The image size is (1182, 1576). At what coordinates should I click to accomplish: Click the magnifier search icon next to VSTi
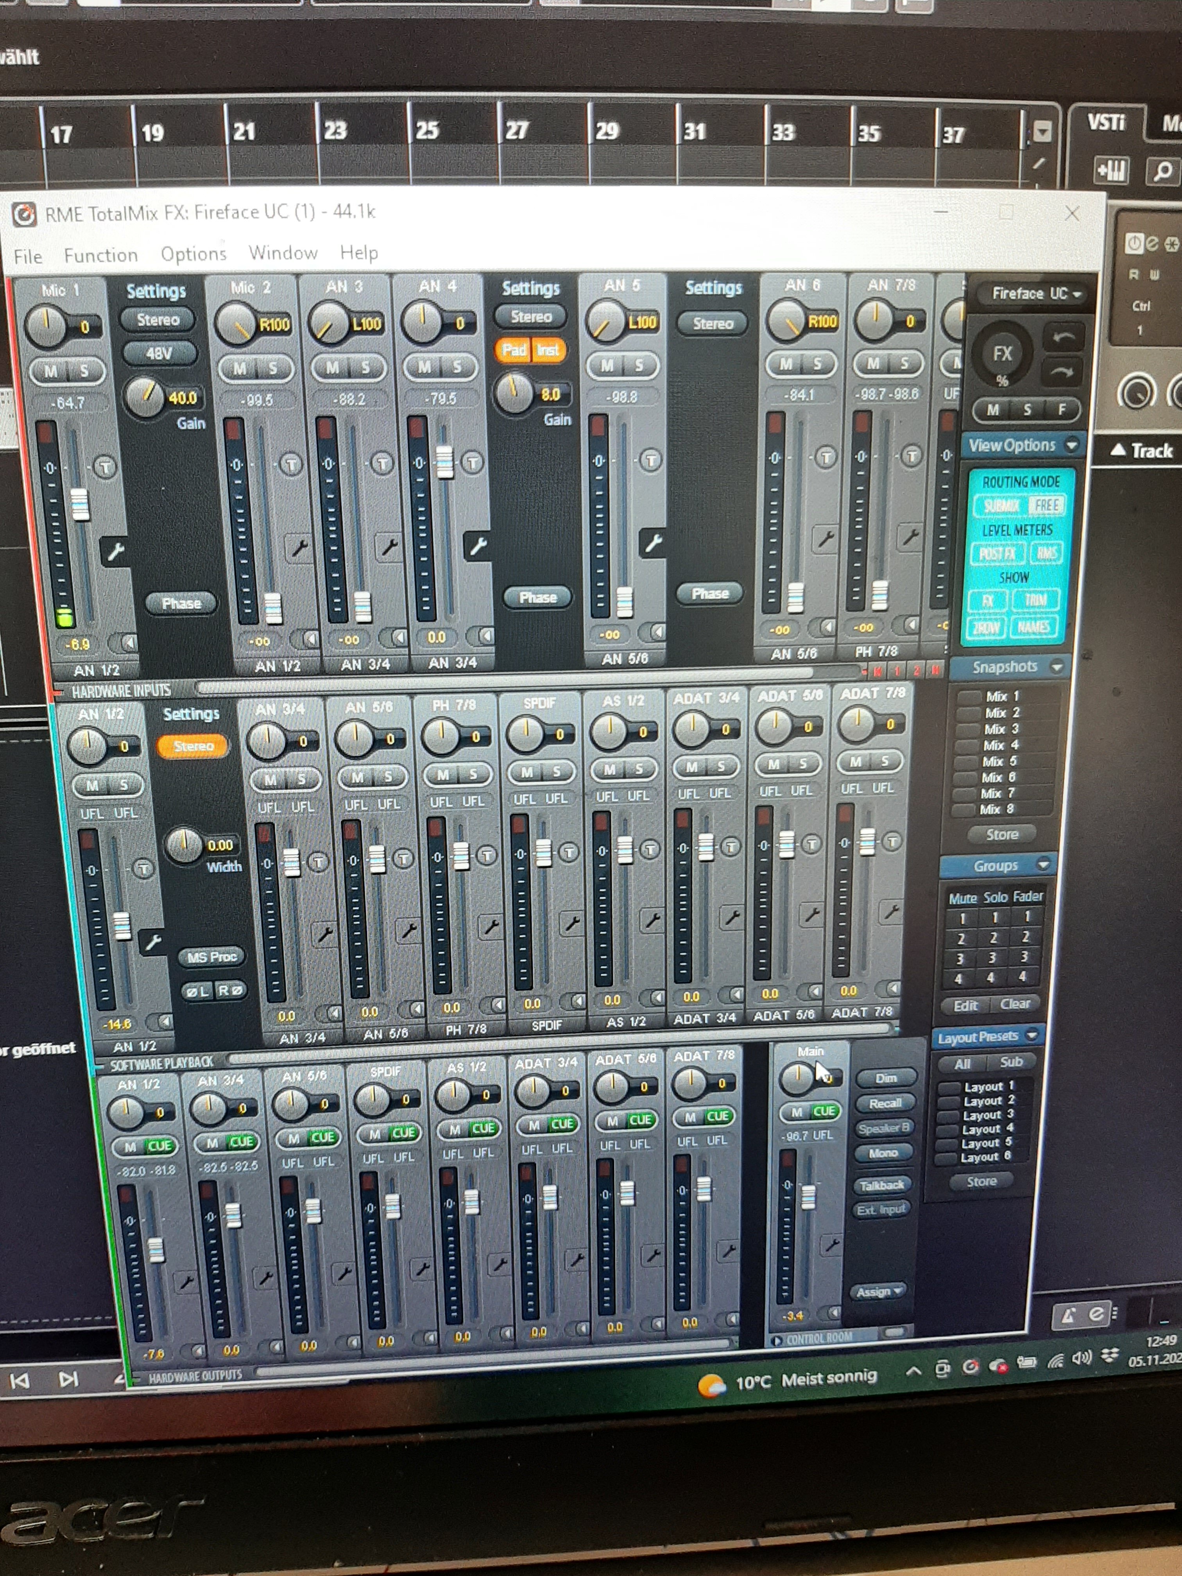pyautogui.click(x=1162, y=171)
